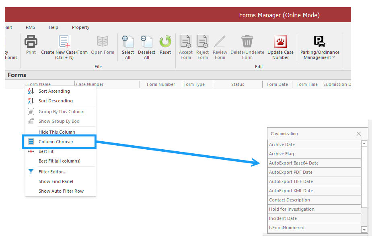372x238 pixels.
Task: Open the Property ribbon tab
Action: pyautogui.click(x=80, y=27)
